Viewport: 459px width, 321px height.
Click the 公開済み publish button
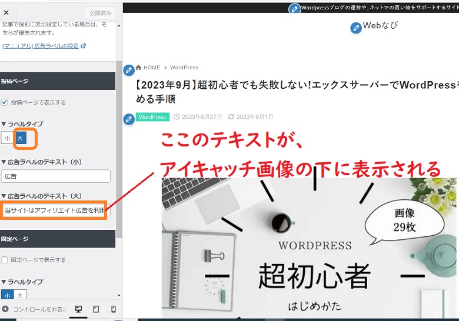pyautogui.click(x=101, y=13)
